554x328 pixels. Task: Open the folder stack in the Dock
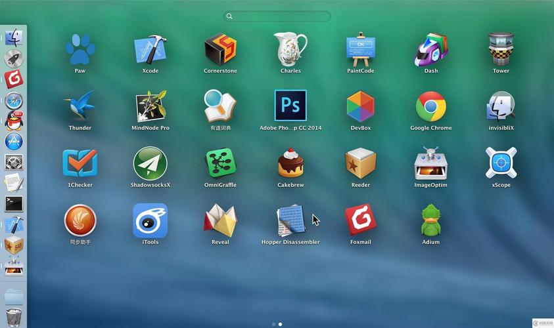(x=14, y=297)
